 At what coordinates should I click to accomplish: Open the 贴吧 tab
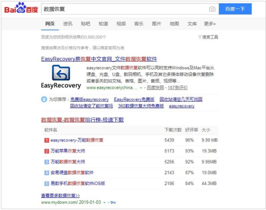85,24
